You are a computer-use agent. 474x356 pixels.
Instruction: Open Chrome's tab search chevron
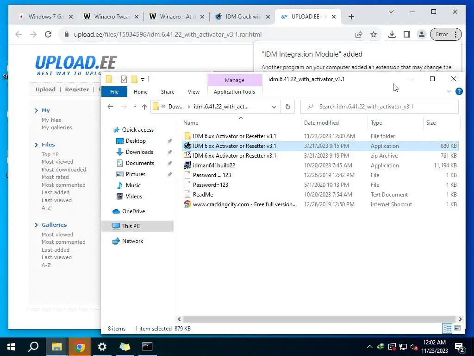coord(391,12)
